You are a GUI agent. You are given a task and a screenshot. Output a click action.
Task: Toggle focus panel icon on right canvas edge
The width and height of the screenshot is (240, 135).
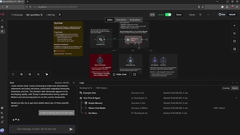click(234, 49)
